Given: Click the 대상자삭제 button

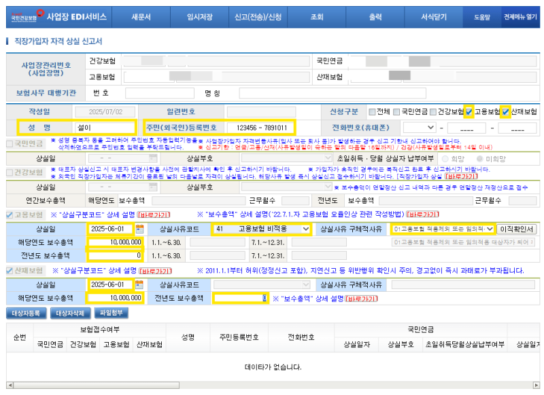Looking at the screenshot, I should click(70, 314).
